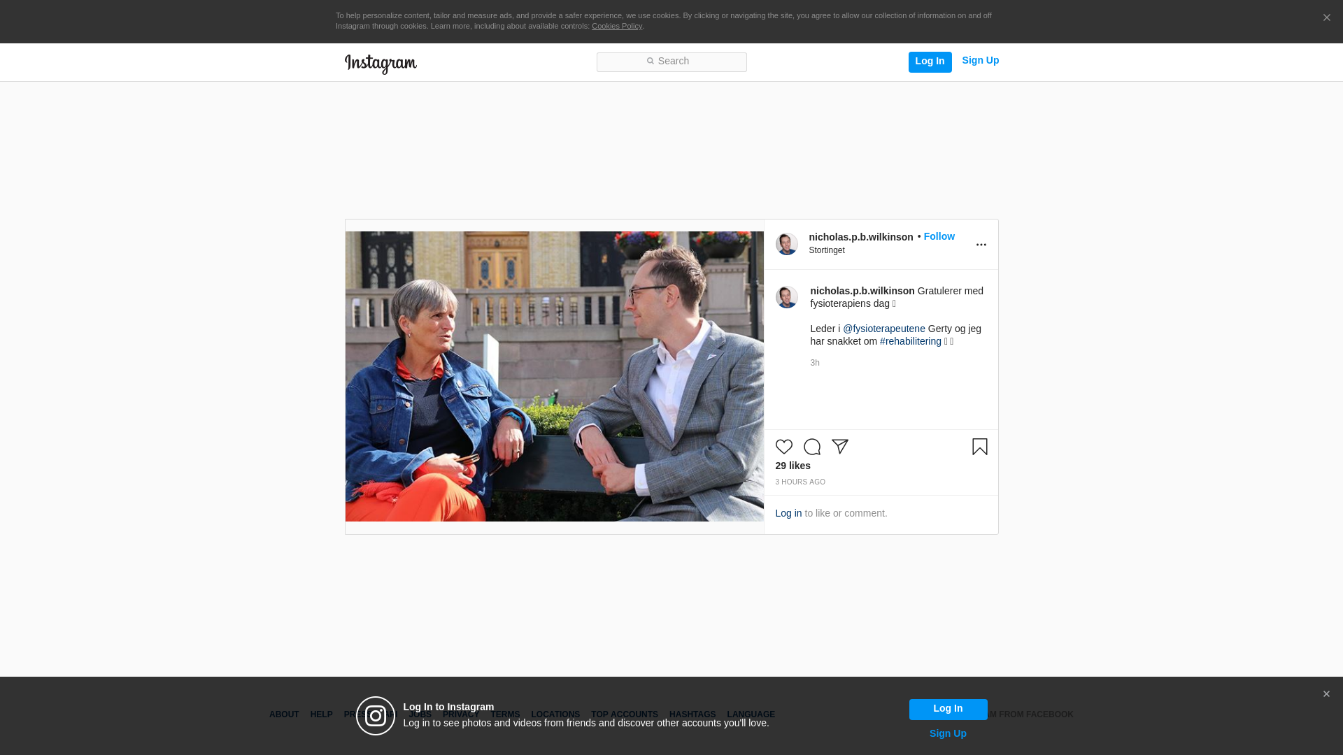Open the Cookies Policy link
The height and width of the screenshot is (755, 1343).
pyautogui.click(x=617, y=27)
